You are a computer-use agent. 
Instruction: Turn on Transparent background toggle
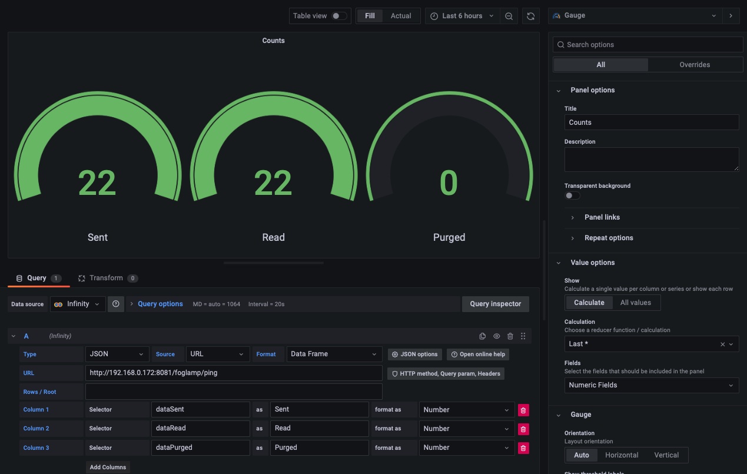click(x=572, y=195)
